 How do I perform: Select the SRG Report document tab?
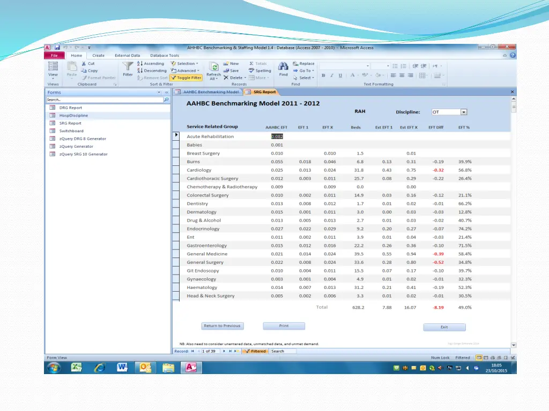coord(261,92)
